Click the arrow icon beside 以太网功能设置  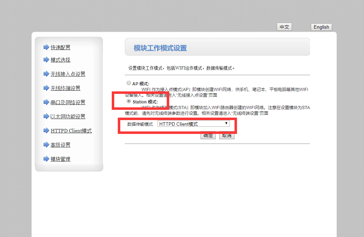(x=46, y=116)
